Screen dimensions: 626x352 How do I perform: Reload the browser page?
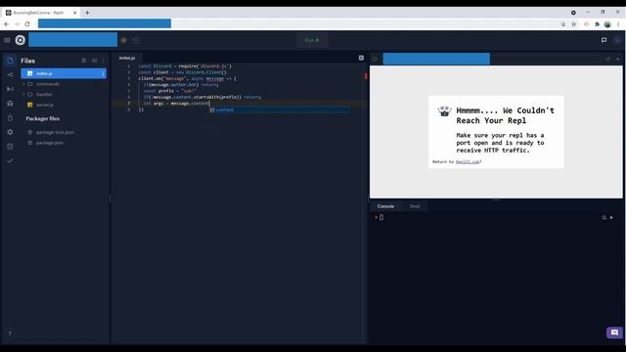pos(27,23)
